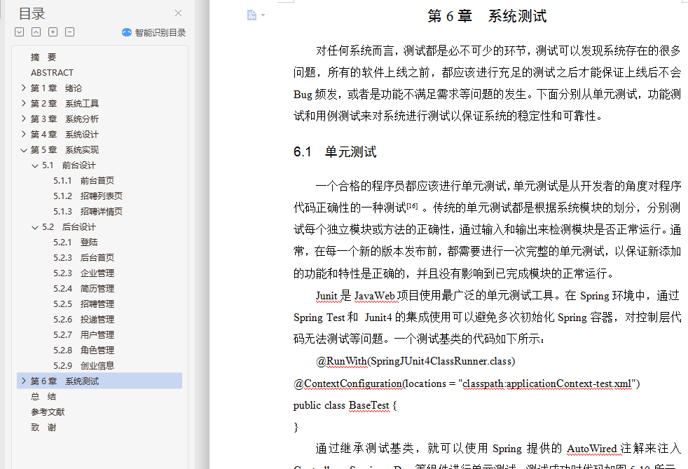
Task: Click the @ContextConfiguration code line
Action: [467, 383]
